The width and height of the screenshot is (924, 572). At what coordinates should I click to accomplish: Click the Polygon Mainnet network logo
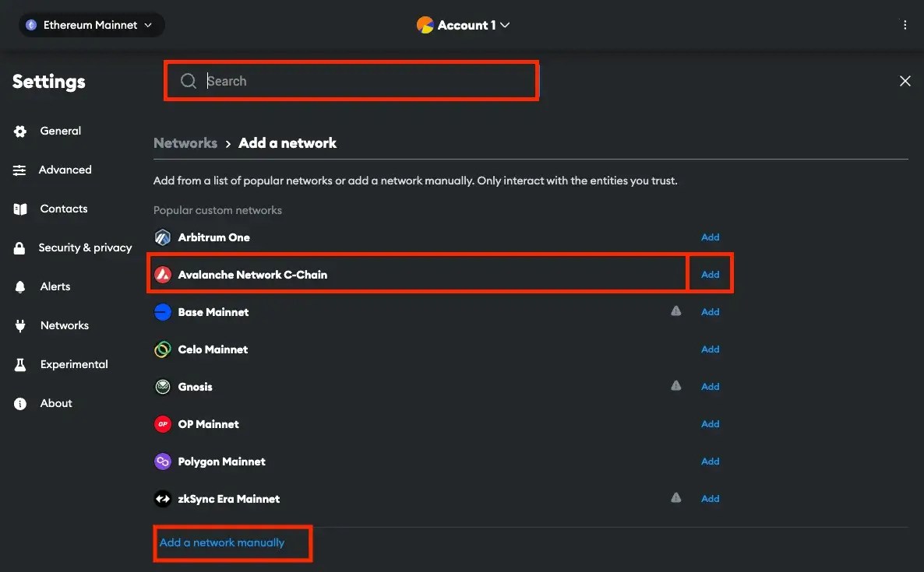(162, 461)
